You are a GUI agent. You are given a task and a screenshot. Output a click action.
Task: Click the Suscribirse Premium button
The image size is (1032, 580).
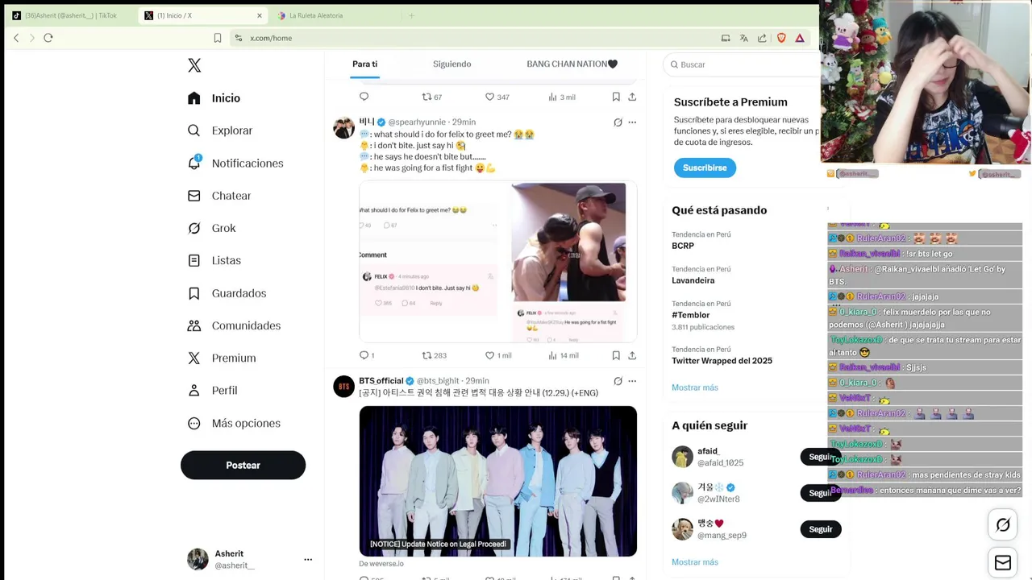pyautogui.click(x=705, y=168)
